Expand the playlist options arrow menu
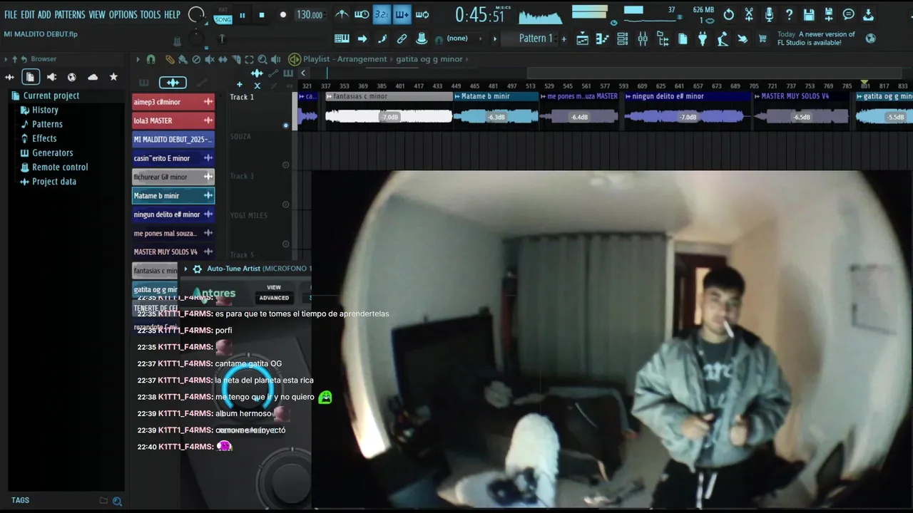This screenshot has width=913, height=513. (139, 59)
